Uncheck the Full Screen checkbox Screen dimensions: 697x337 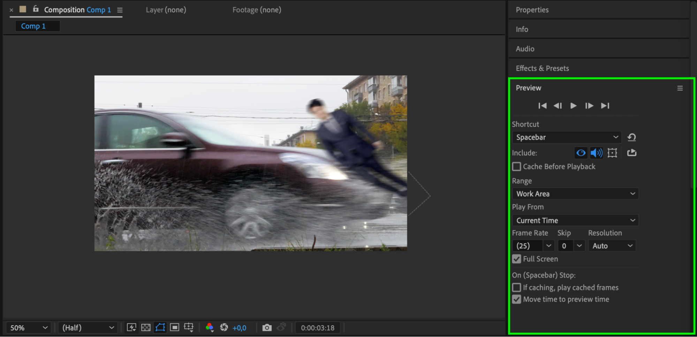516,259
